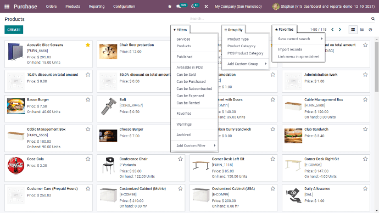Open the Orders menu
Image resolution: width=379 pixels, height=213 pixels.
pos(51,7)
